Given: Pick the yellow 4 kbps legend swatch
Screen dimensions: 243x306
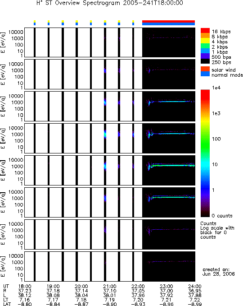Looking at the screenshot, I should click(x=205, y=41).
